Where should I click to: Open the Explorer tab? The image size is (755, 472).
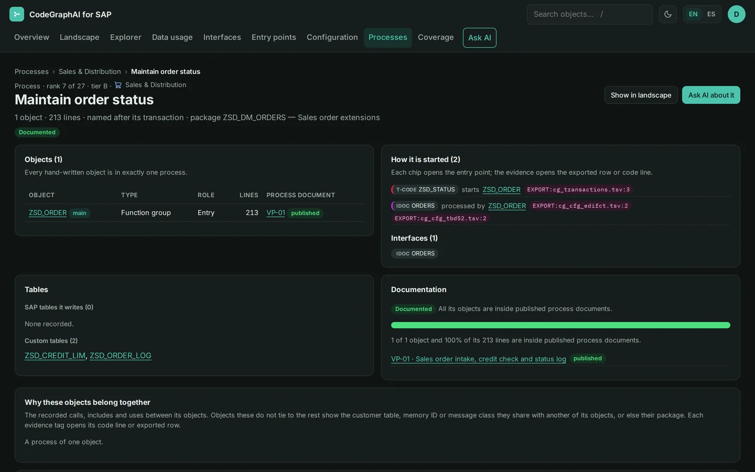[126, 37]
